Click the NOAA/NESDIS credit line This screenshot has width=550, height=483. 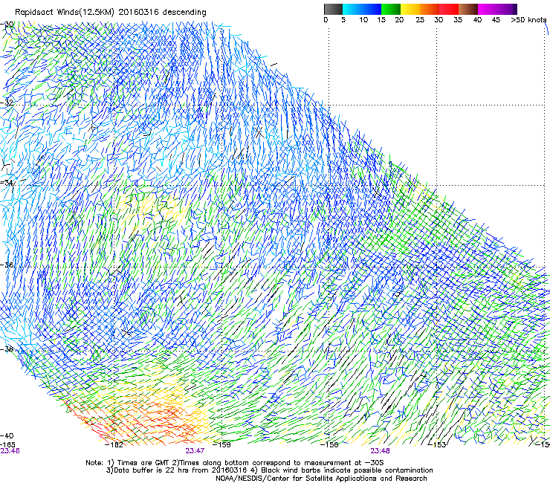coord(321,479)
